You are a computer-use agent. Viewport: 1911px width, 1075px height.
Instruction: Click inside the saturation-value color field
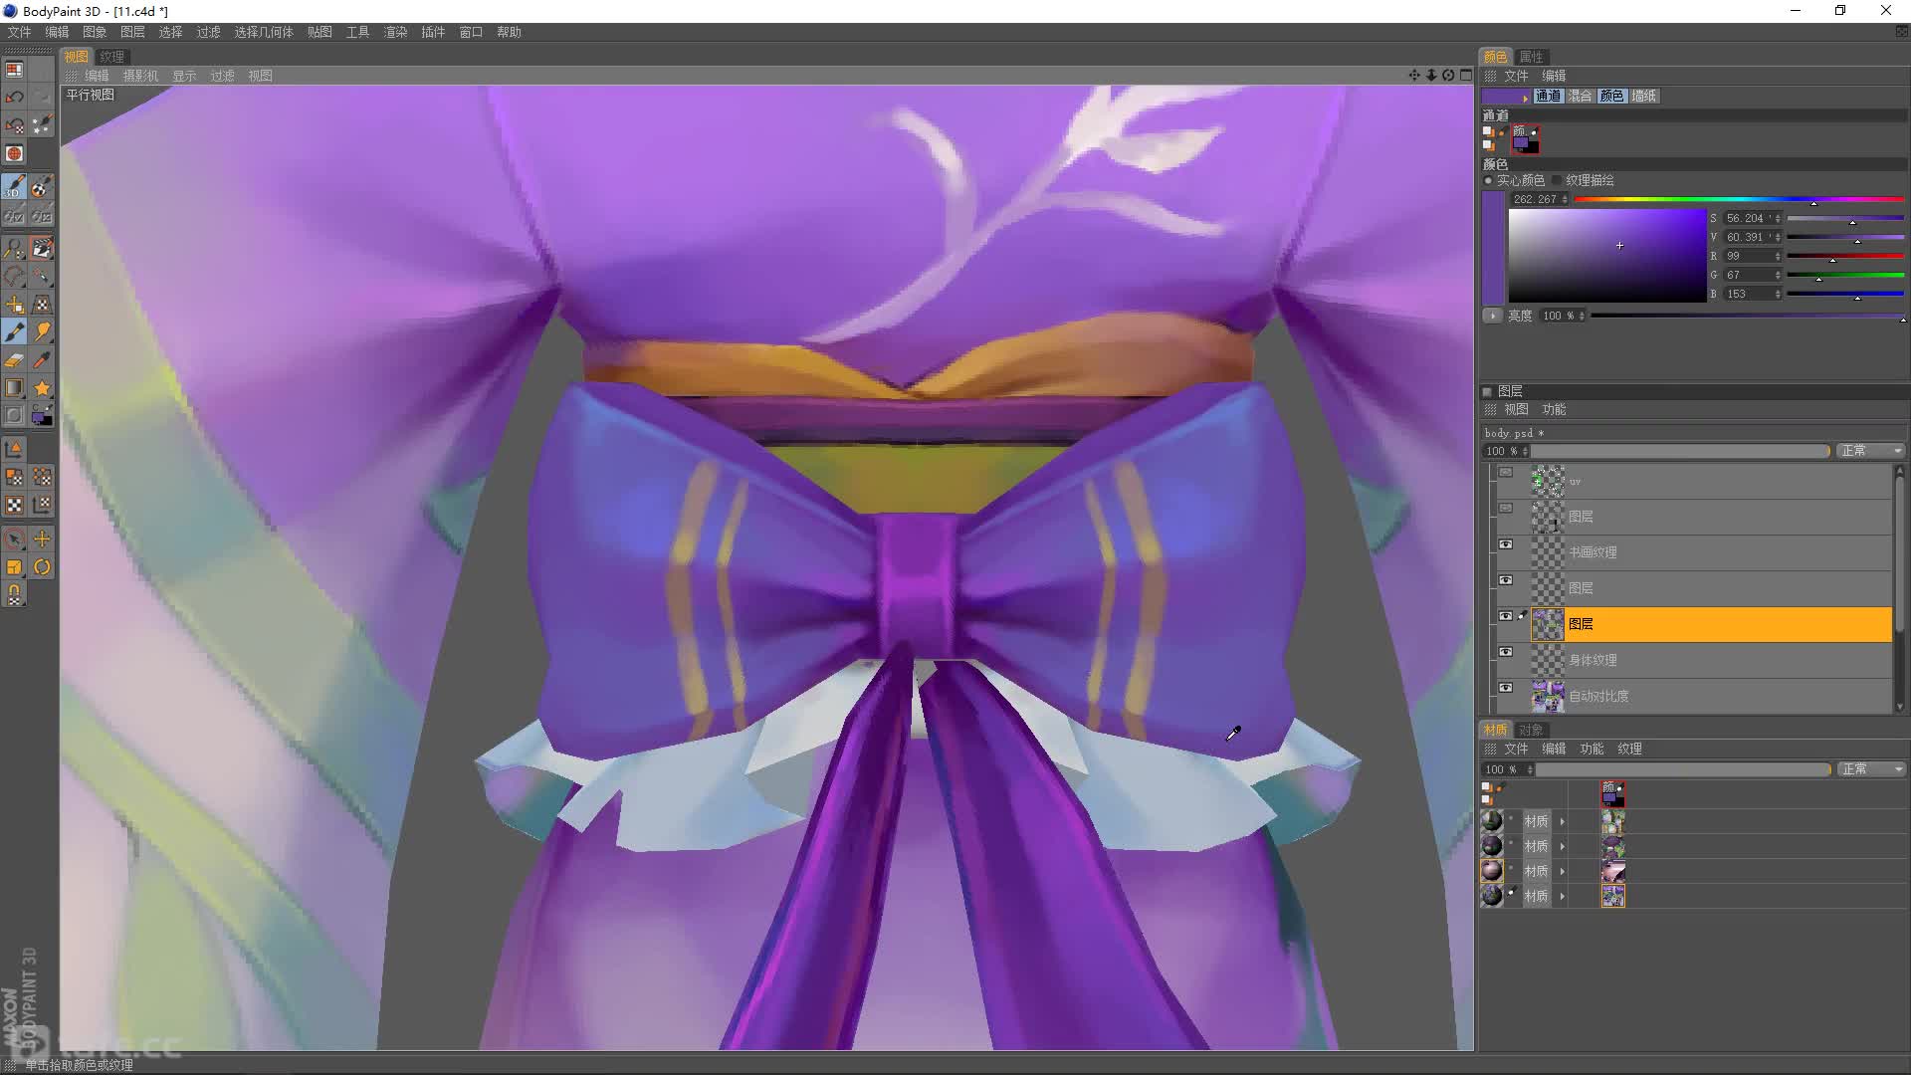click(x=1606, y=256)
